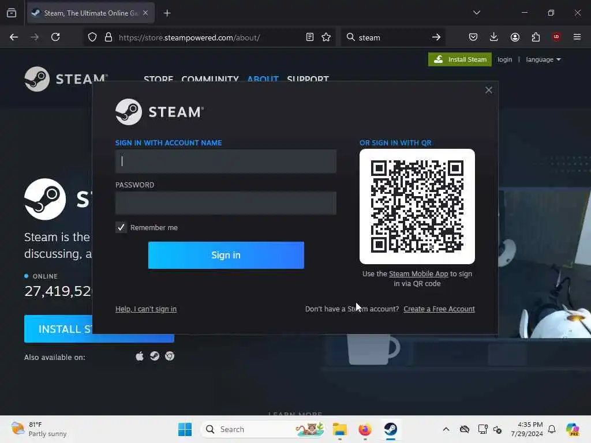This screenshot has height=443, width=591.
Task: Go to the COMMUNITY menu
Action: coord(210,78)
